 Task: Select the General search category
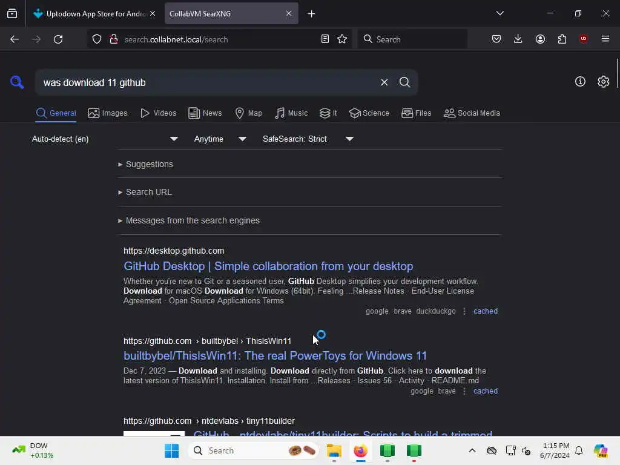pos(56,113)
